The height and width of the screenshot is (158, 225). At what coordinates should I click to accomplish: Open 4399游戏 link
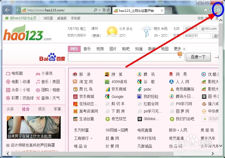click(119, 82)
